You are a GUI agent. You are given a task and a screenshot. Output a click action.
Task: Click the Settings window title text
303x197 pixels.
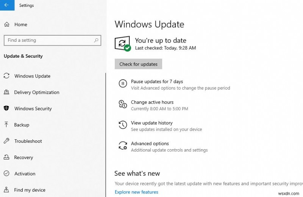(x=27, y=5)
